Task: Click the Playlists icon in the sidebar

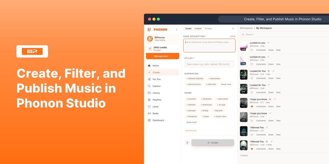Action: click(x=149, y=100)
